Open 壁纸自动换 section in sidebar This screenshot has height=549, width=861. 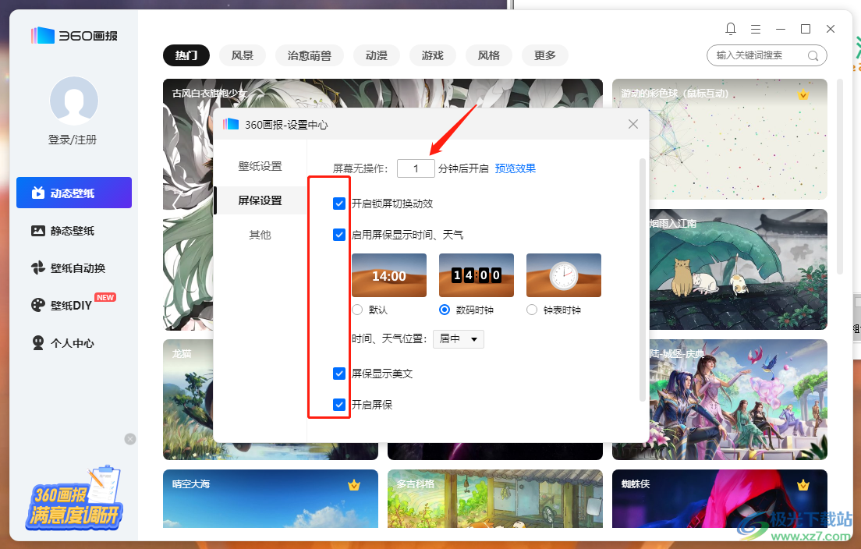tap(74, 268)
